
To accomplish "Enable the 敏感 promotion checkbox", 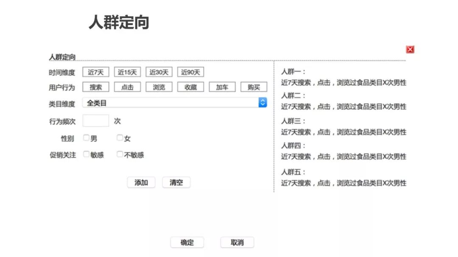I will 86,154.
